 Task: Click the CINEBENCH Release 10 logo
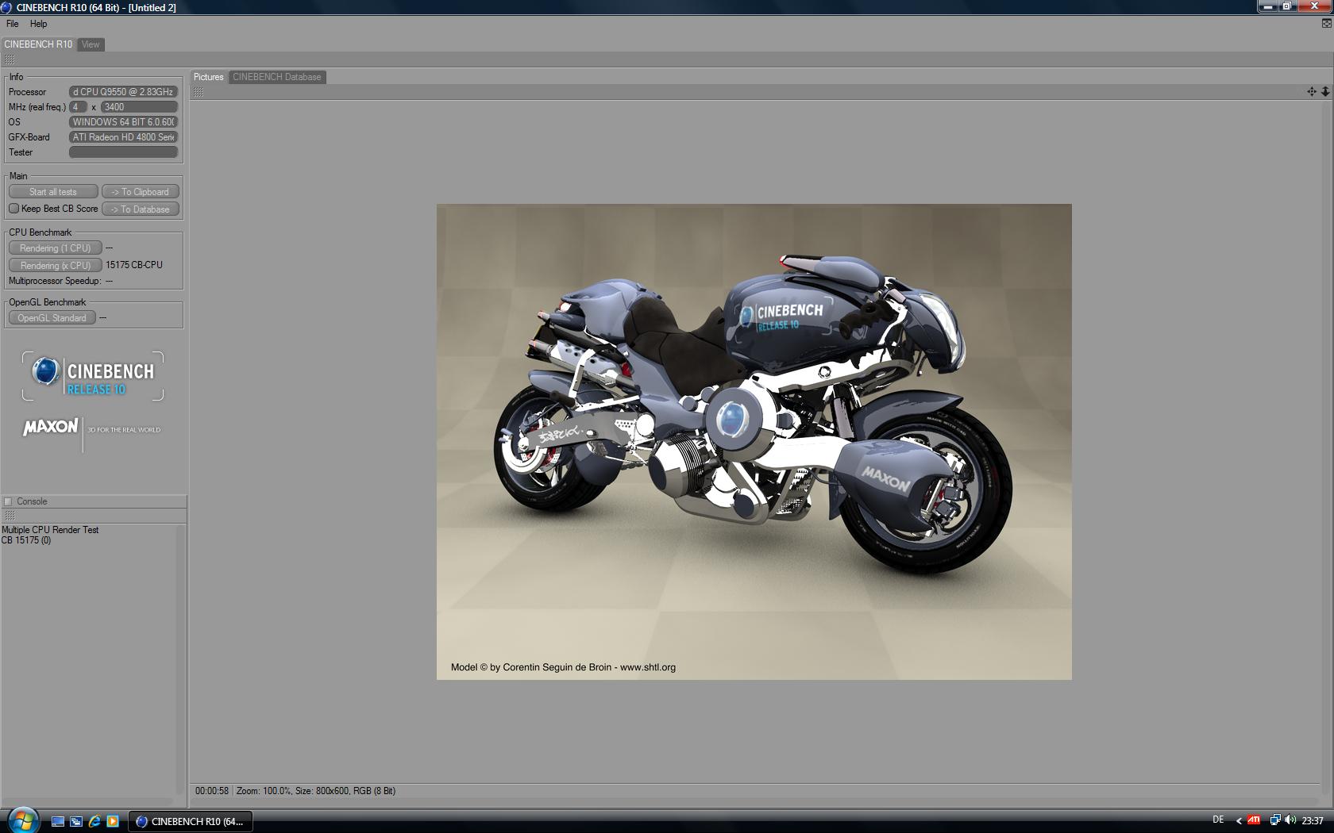[93, 376]
